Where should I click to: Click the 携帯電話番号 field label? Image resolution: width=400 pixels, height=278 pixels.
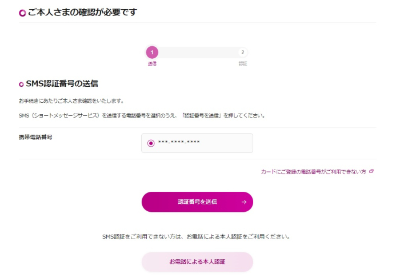pos(35,138)
